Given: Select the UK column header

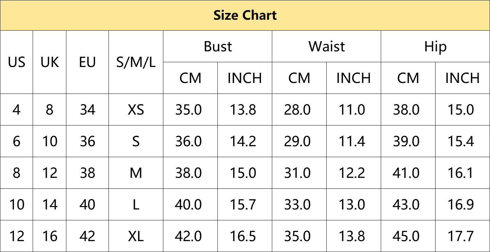Looking at the screenshot, I should click(50, 62).
